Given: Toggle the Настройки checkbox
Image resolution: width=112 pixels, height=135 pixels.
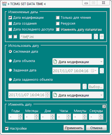Looking at the screenshot, I should point(6,128).
